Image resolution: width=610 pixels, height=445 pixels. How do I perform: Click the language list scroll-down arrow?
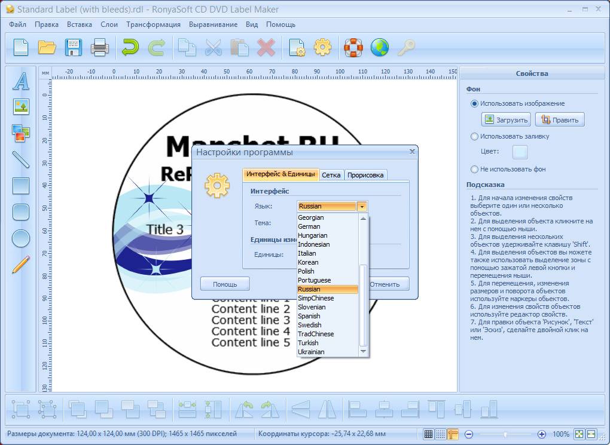[363, 351]
